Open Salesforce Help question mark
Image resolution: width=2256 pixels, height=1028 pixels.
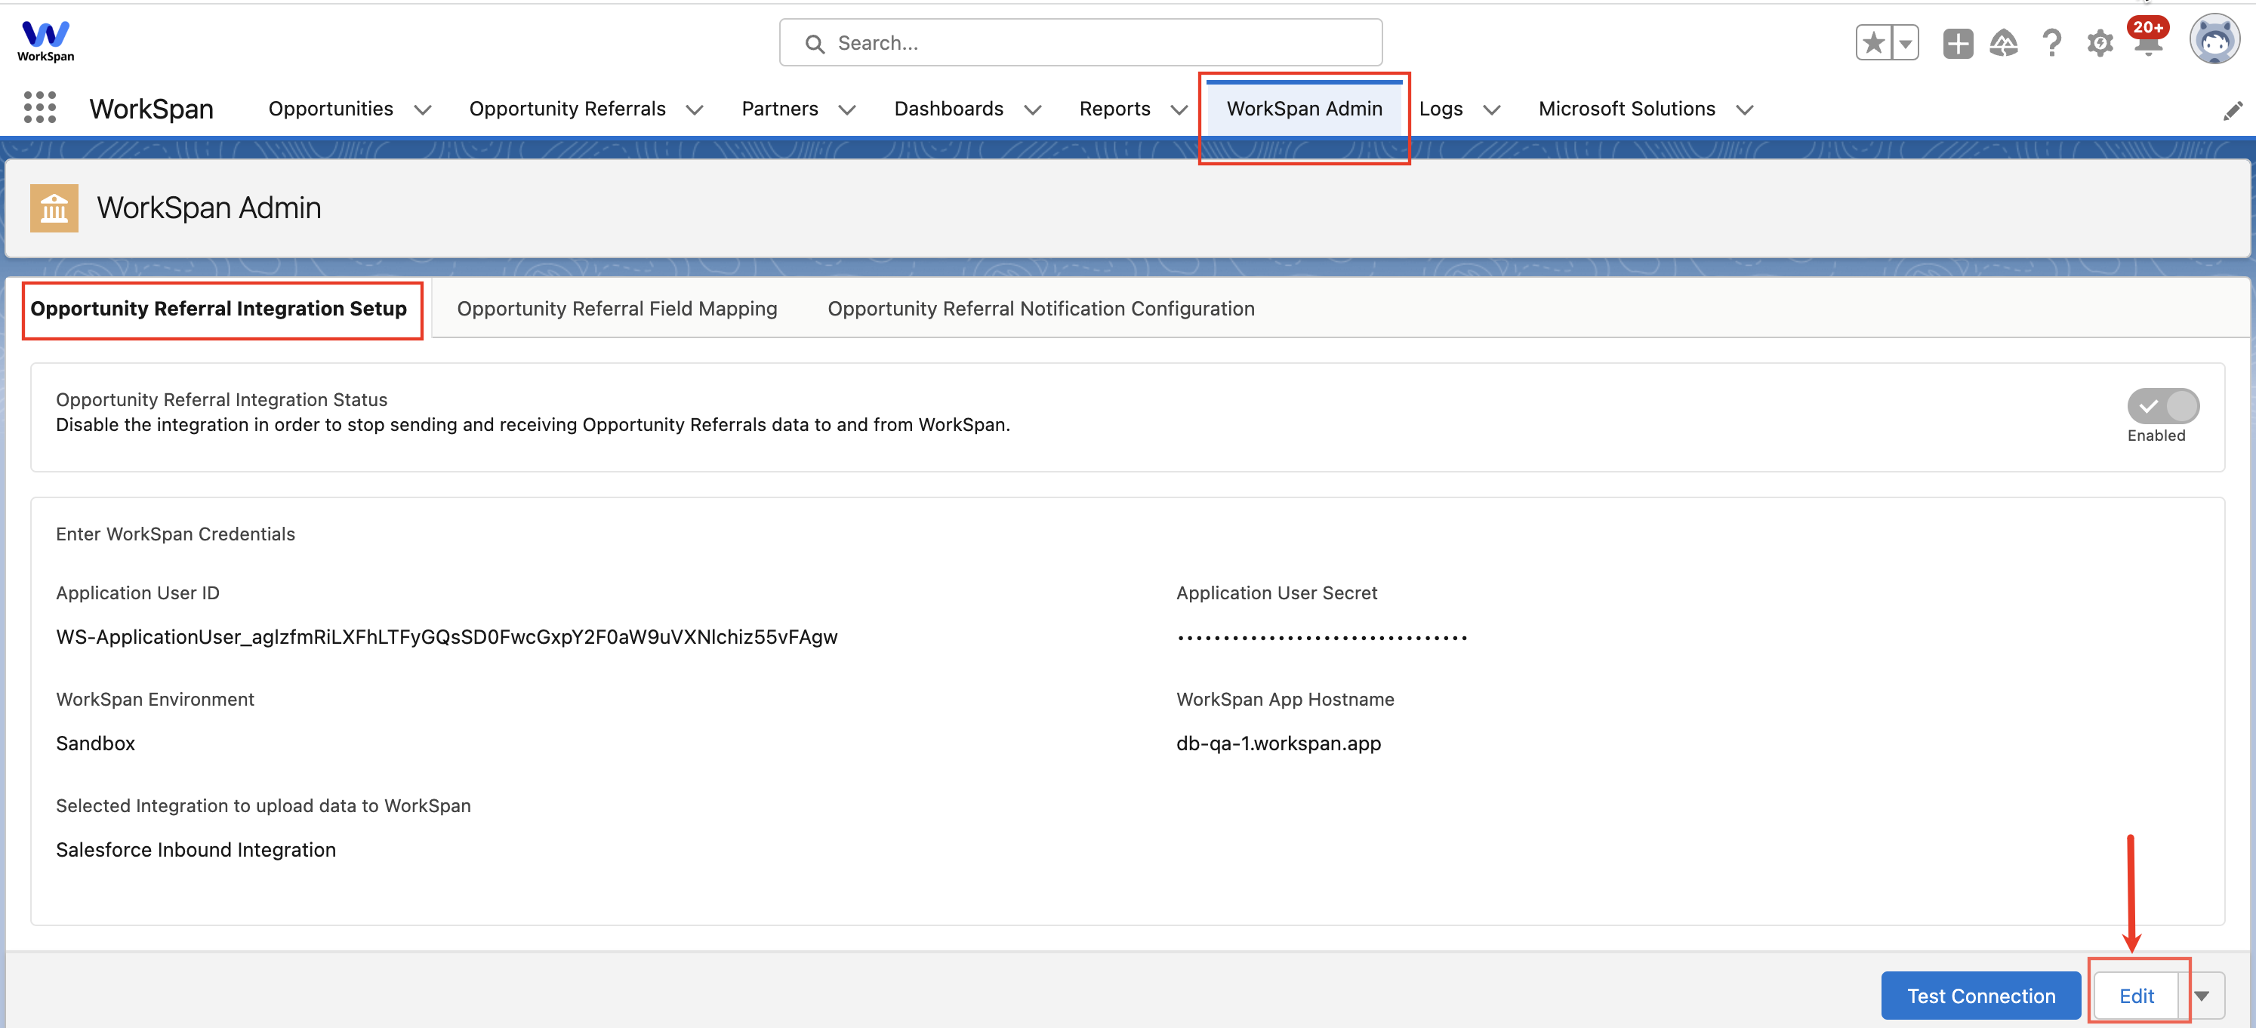[x=2051, y=43]
